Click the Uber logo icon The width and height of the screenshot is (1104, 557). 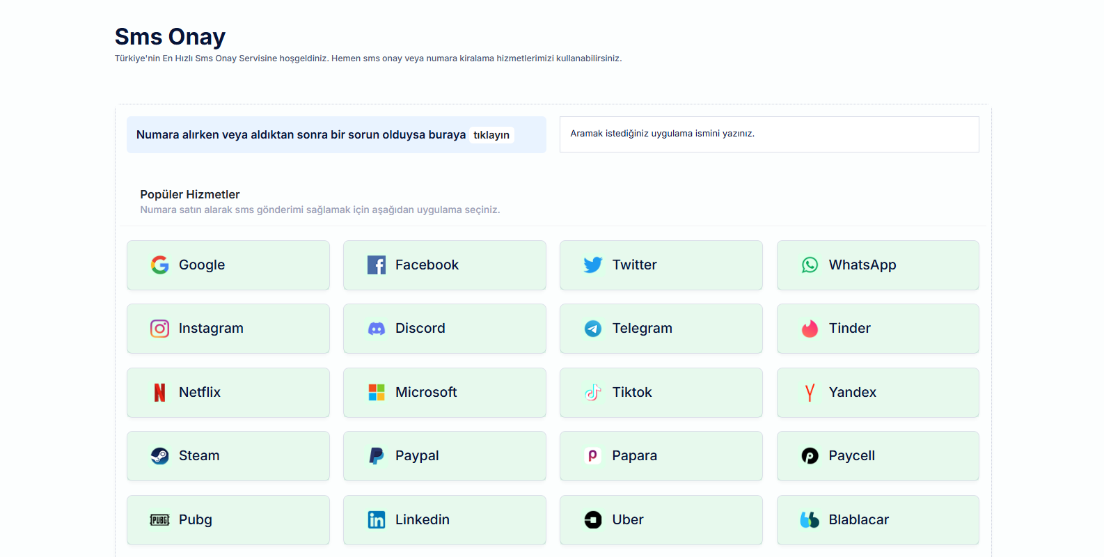[593, 520]
